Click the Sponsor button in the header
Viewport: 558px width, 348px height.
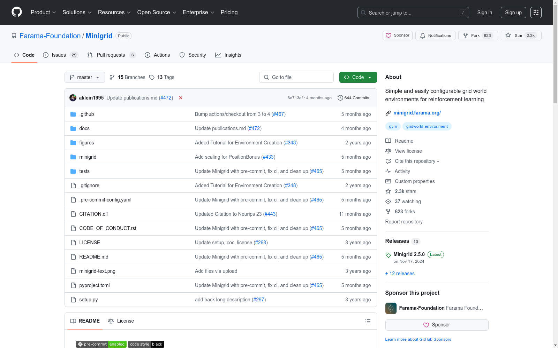tap(398, 35)
